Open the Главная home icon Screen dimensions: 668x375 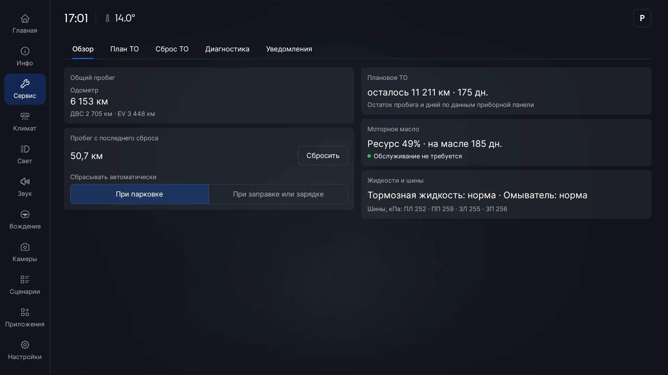tap(25, 18)
